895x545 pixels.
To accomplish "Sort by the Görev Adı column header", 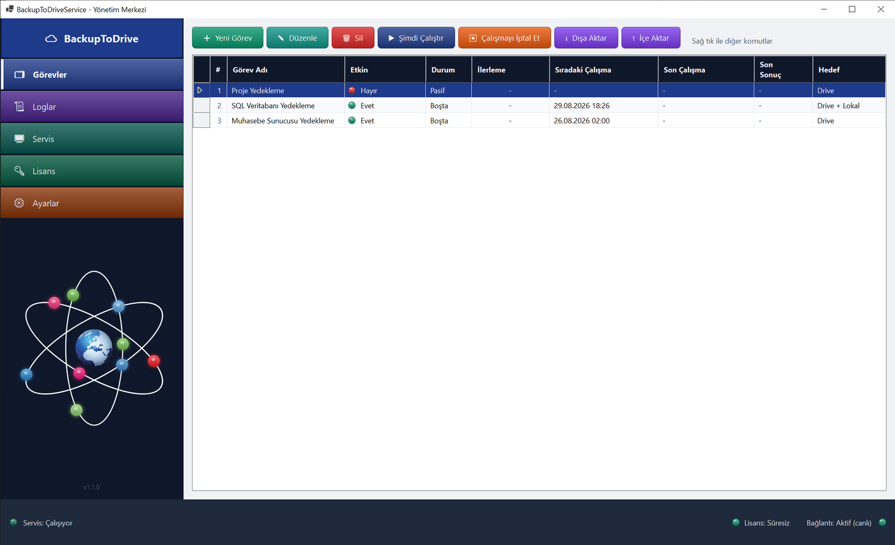I will coord(286,69).
